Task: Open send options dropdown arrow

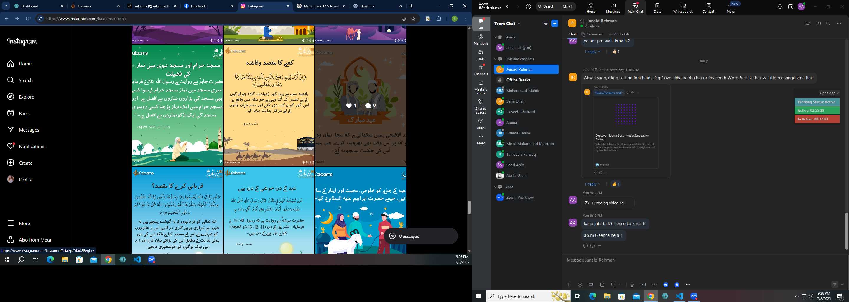Action: [842, 285]
